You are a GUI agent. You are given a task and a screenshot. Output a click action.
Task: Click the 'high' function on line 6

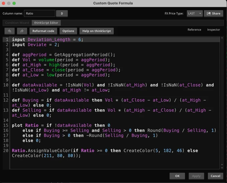[x=54, y=65]
